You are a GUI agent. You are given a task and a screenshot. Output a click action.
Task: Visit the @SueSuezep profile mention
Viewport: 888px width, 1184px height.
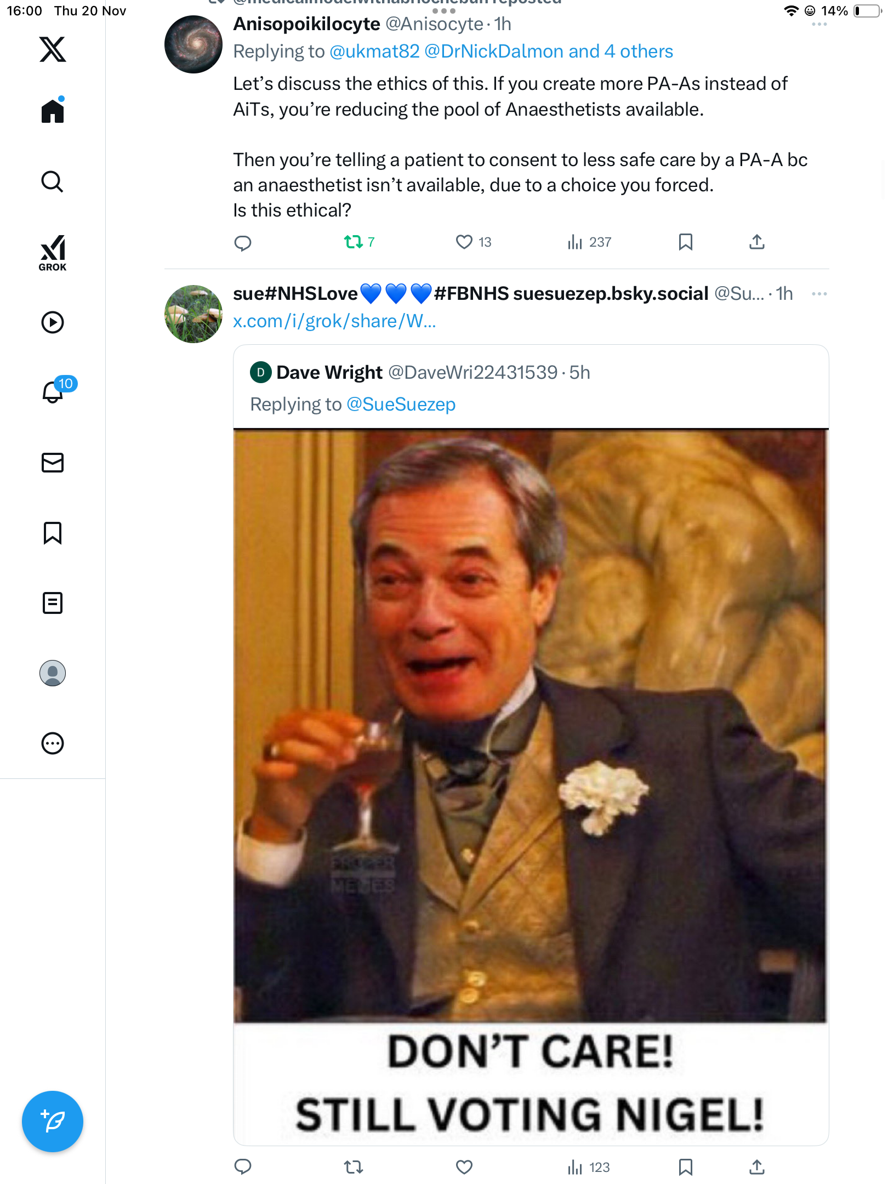[401, 405]
